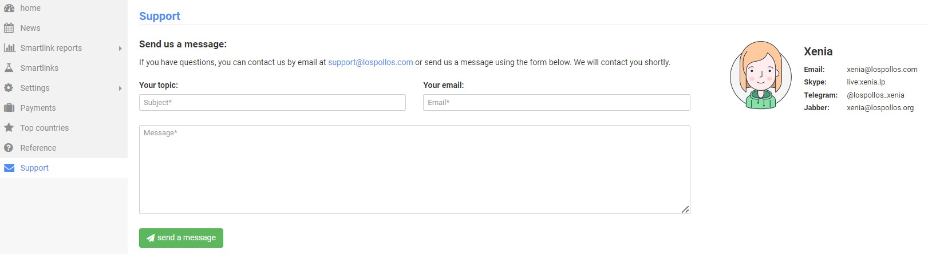928x254 pixels.
Task: Open the Payments menu item
Action: click(38, 108)
